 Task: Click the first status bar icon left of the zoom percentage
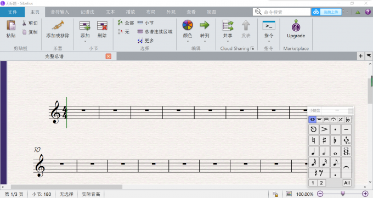pyautogui.click(x=275, y=194)
